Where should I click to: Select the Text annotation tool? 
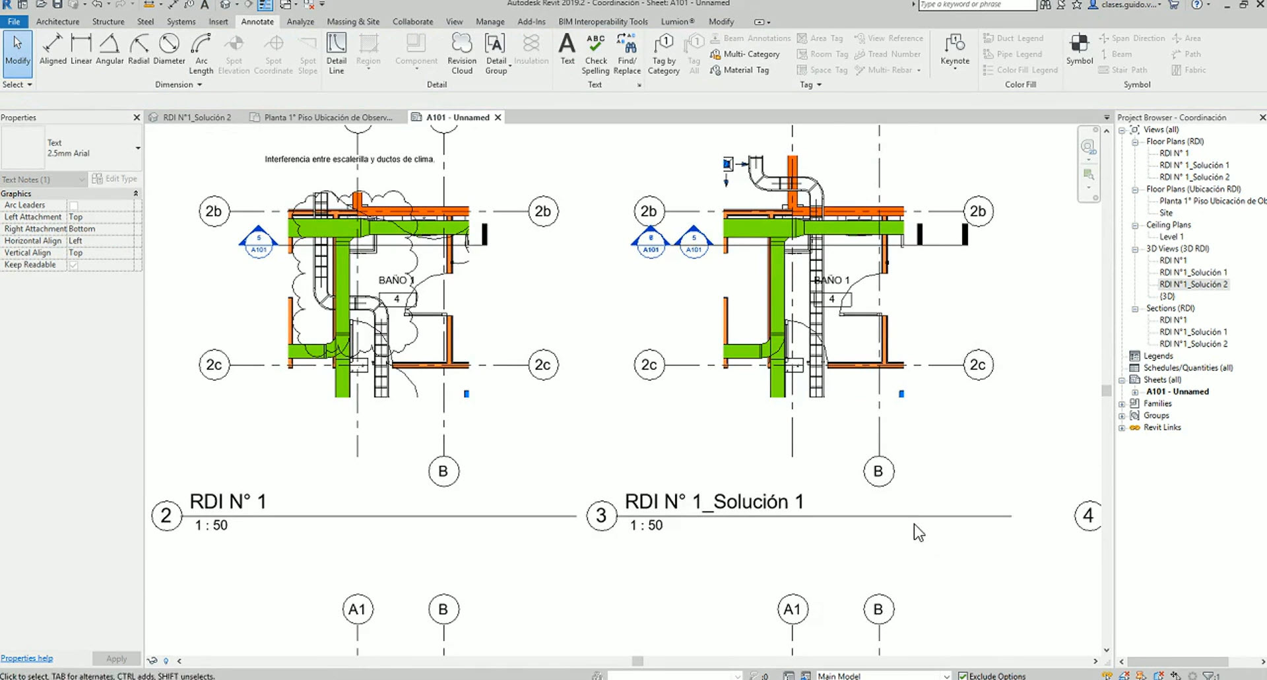567,50
